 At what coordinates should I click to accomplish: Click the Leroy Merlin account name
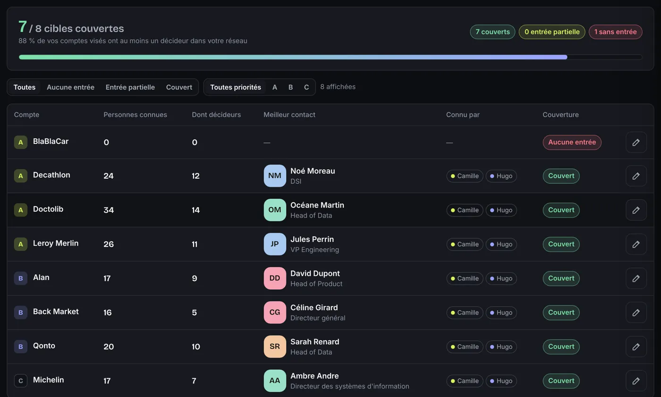[x=56, y=243]
